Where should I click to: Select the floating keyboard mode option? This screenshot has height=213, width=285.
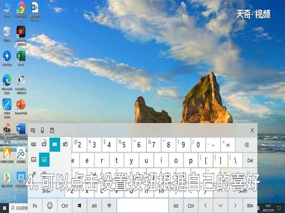pos(44,159)
